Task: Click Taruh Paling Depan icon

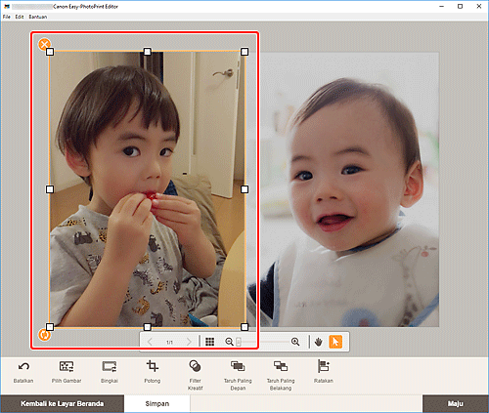Action: pyautogui.click(x=238, y=366)
